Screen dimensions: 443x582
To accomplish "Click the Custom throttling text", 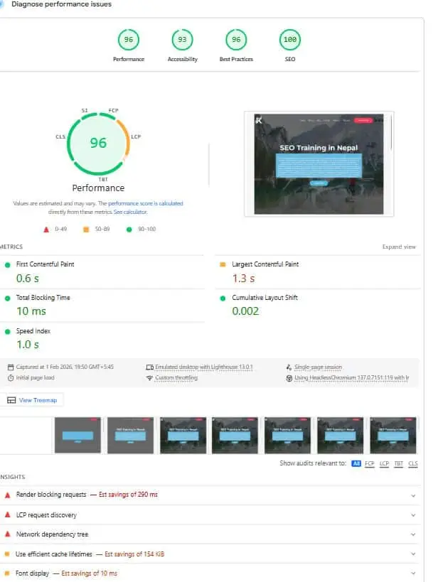I will point(176,378).
